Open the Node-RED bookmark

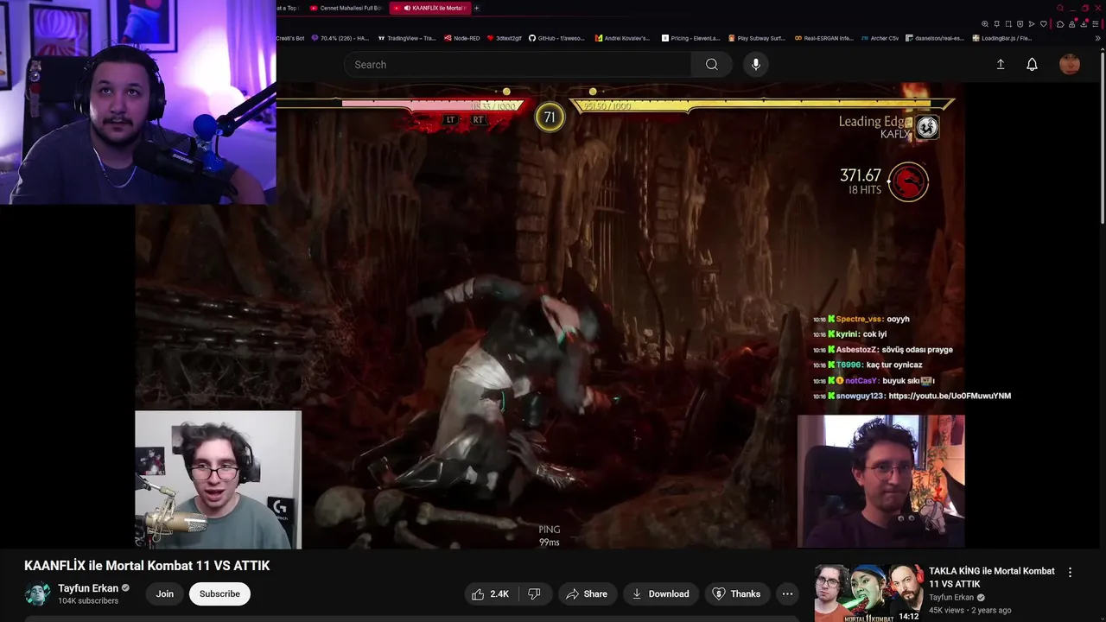(462, 38)
